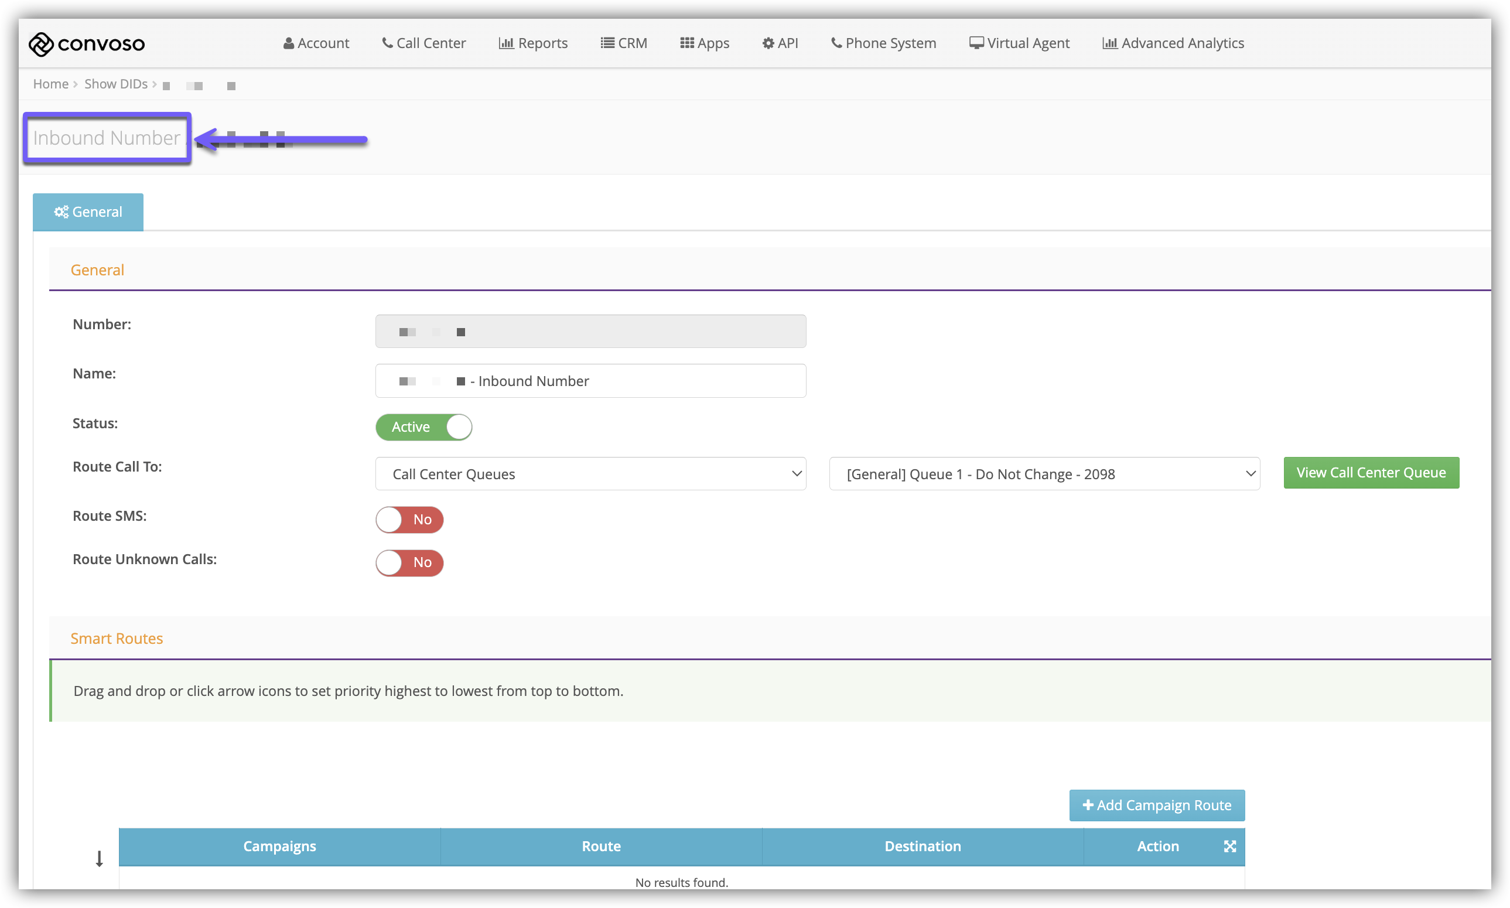The height and width of the screenshot is (908, 1510).
Task: Enable the Route SMS toggle
Action: click(409, 520)
